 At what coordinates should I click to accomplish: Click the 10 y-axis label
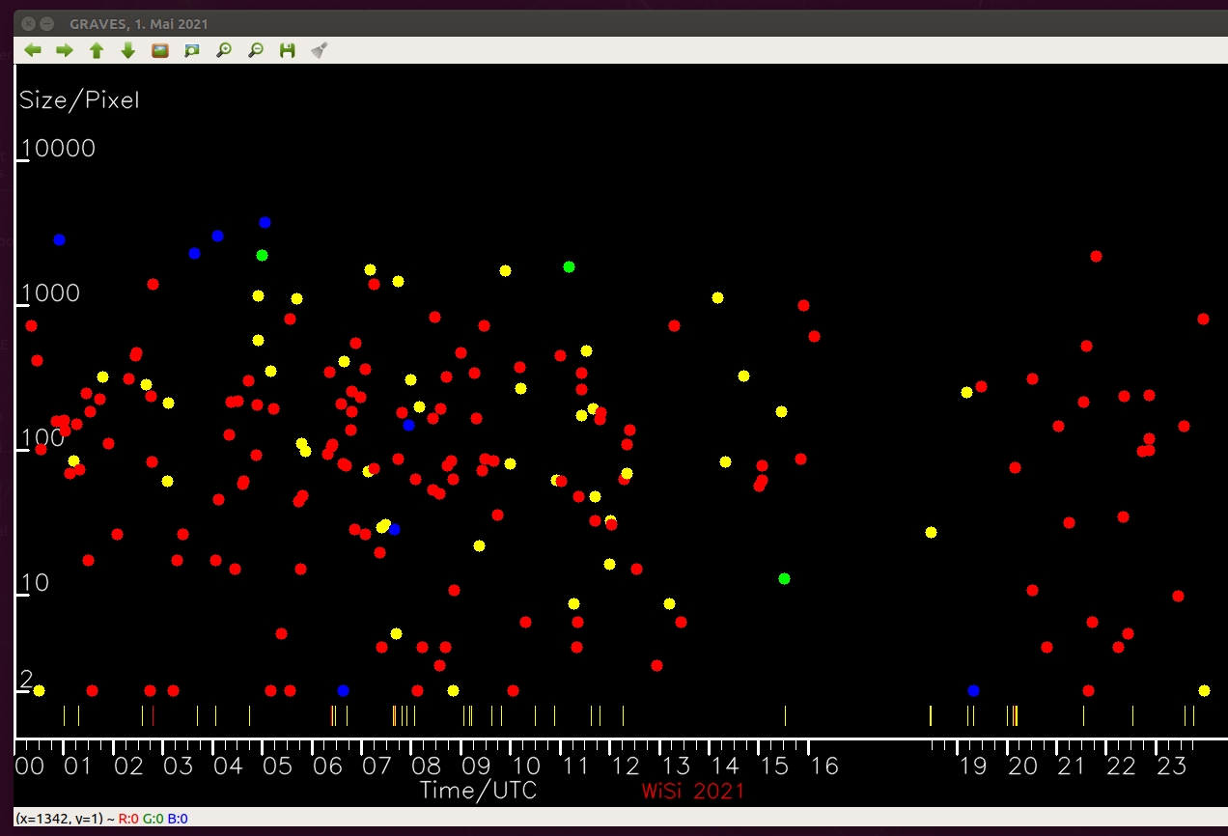(35, 583)
